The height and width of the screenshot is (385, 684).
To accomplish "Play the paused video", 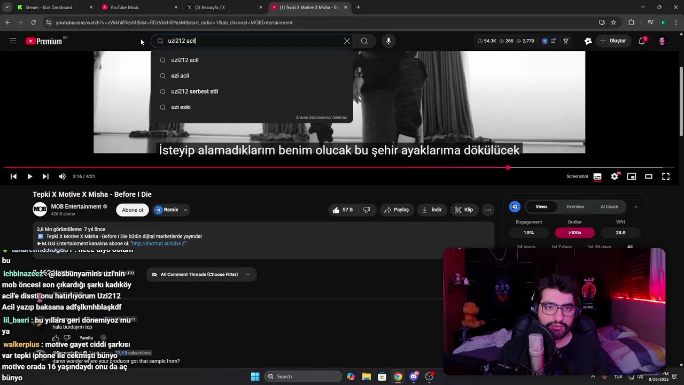I will click(x=29, y=176).
